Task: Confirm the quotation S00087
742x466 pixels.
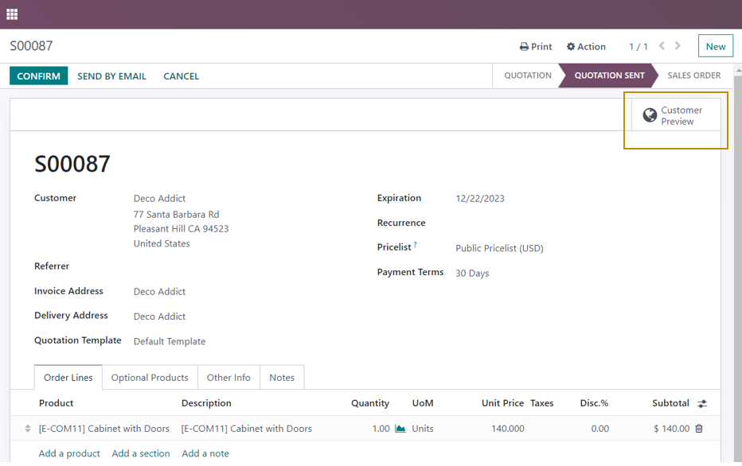Action: coord(38,76)
